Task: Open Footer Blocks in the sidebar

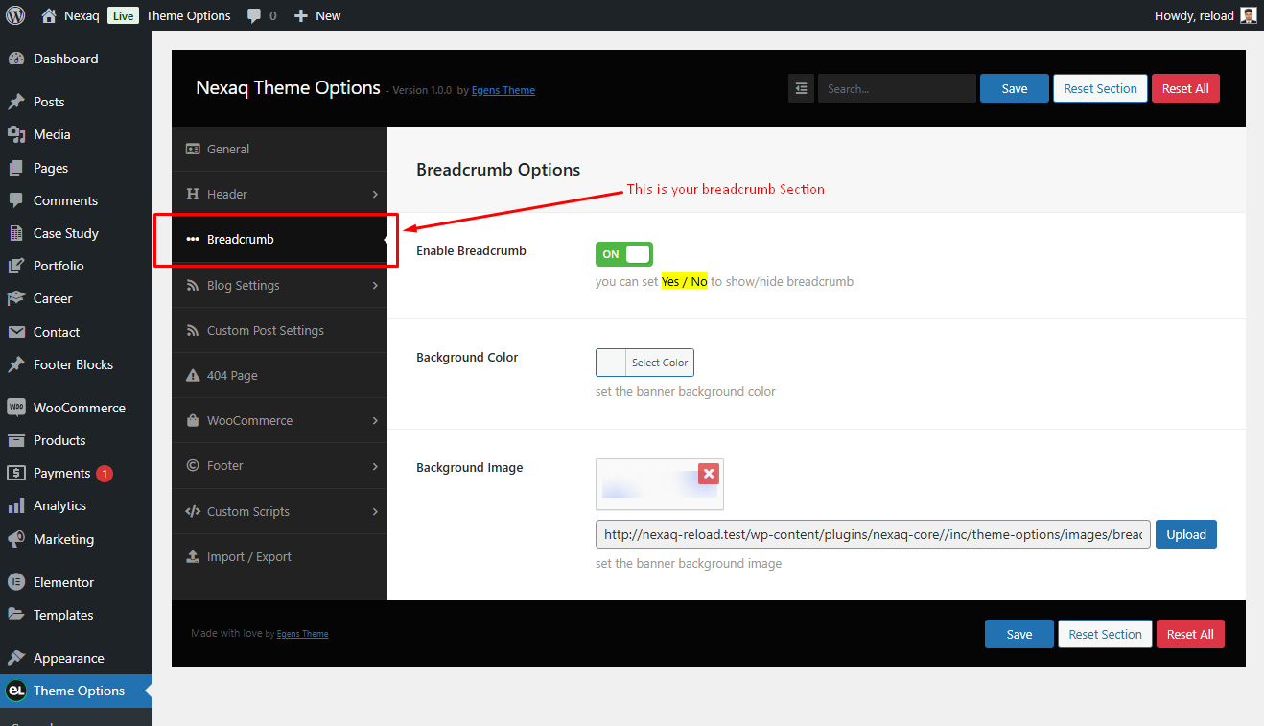Action: [x=73, y=364]
